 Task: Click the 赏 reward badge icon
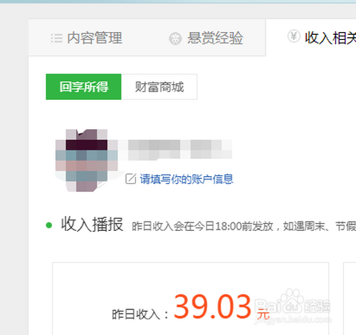click(175, 38)
